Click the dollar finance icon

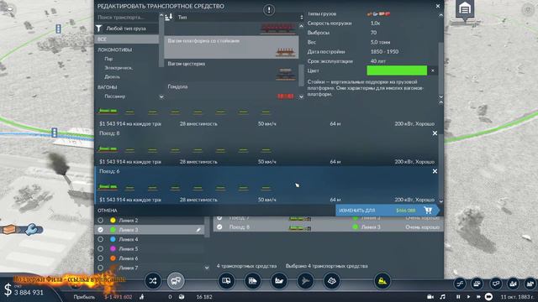[8, 290]
